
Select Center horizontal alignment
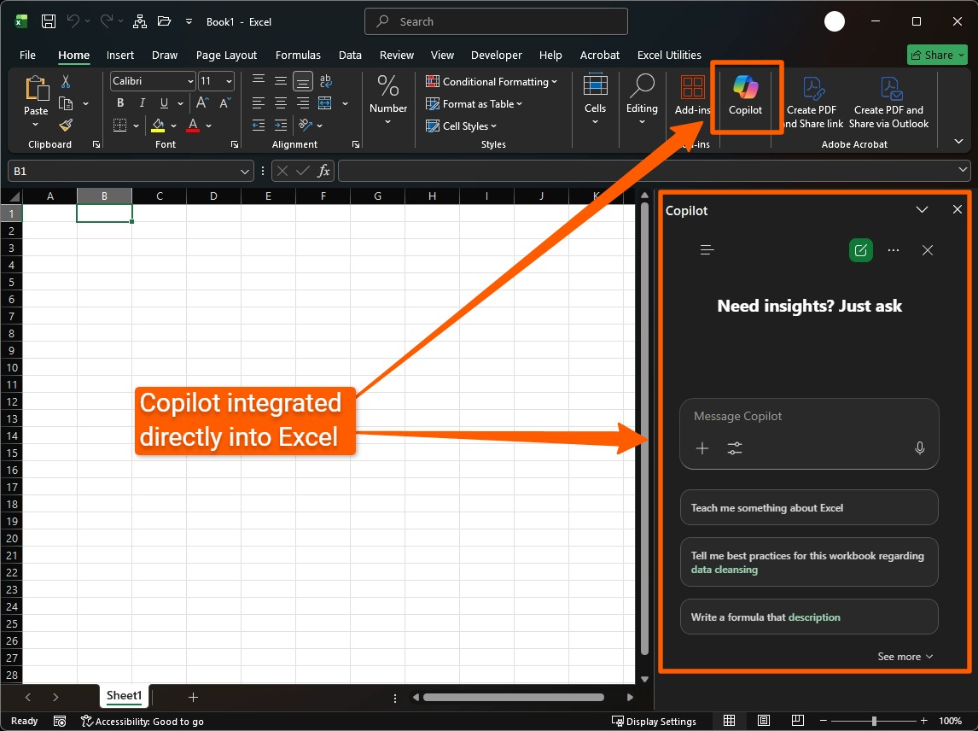281,103
